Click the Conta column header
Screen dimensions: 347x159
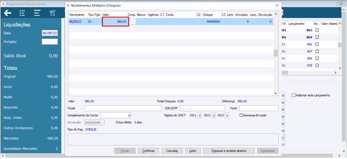(x=180, y=15)
